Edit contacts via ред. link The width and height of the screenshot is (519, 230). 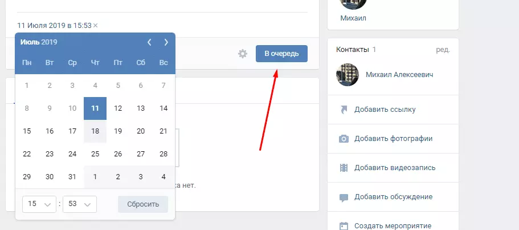tap(443, 50)
